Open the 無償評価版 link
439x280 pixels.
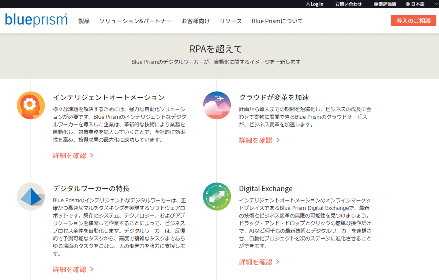385,4
